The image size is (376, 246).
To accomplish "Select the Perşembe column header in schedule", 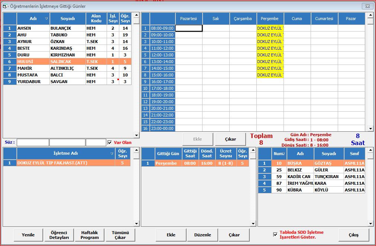I will coord(270,19).
